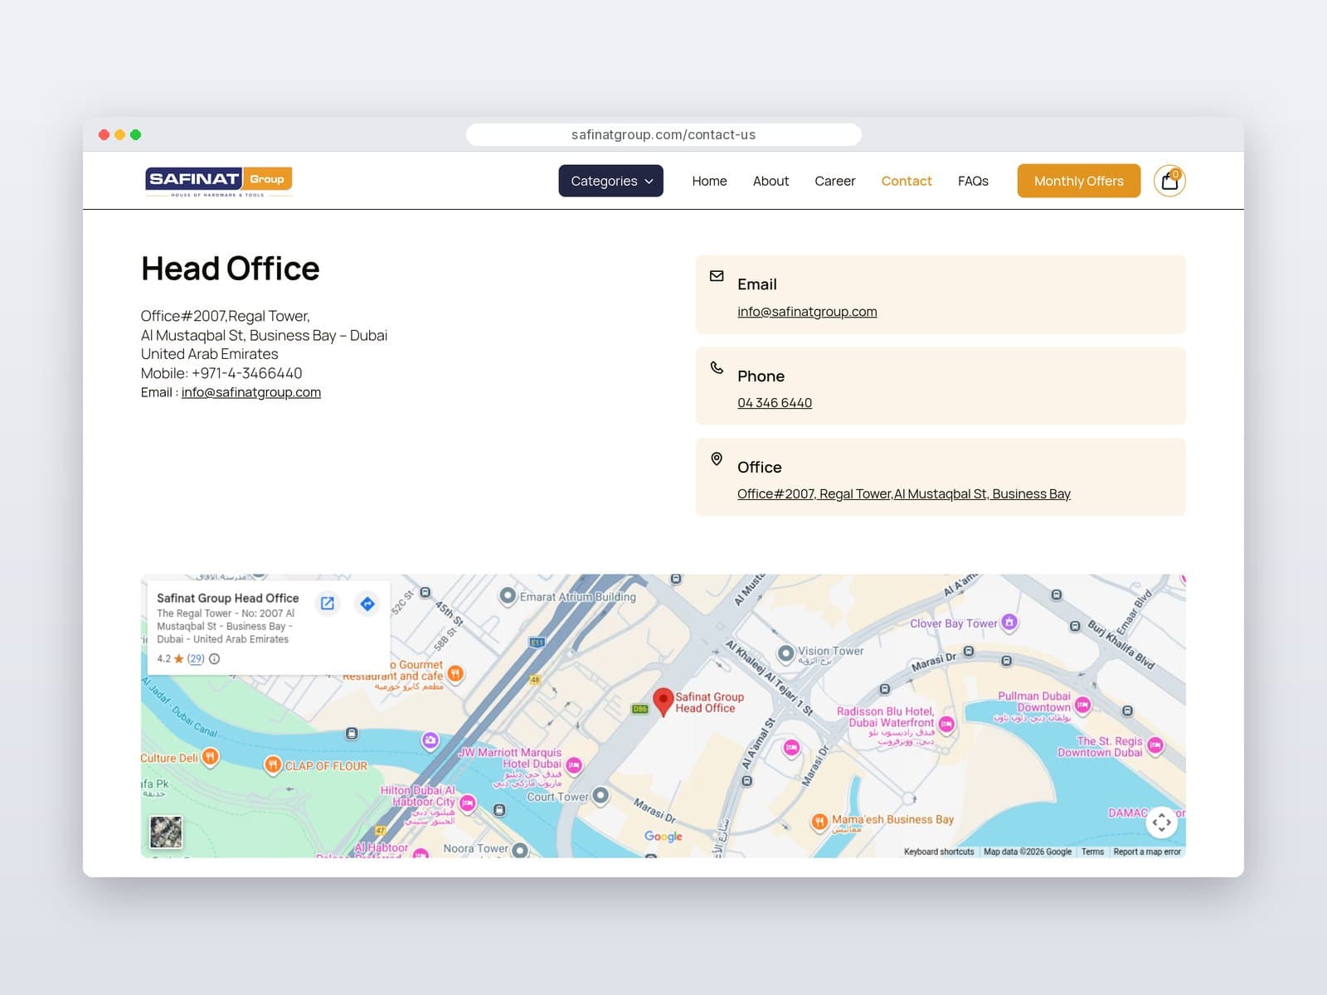The image size is (1327, 995).
Task: Click Report a map error
Action: tap(1147, 852)
